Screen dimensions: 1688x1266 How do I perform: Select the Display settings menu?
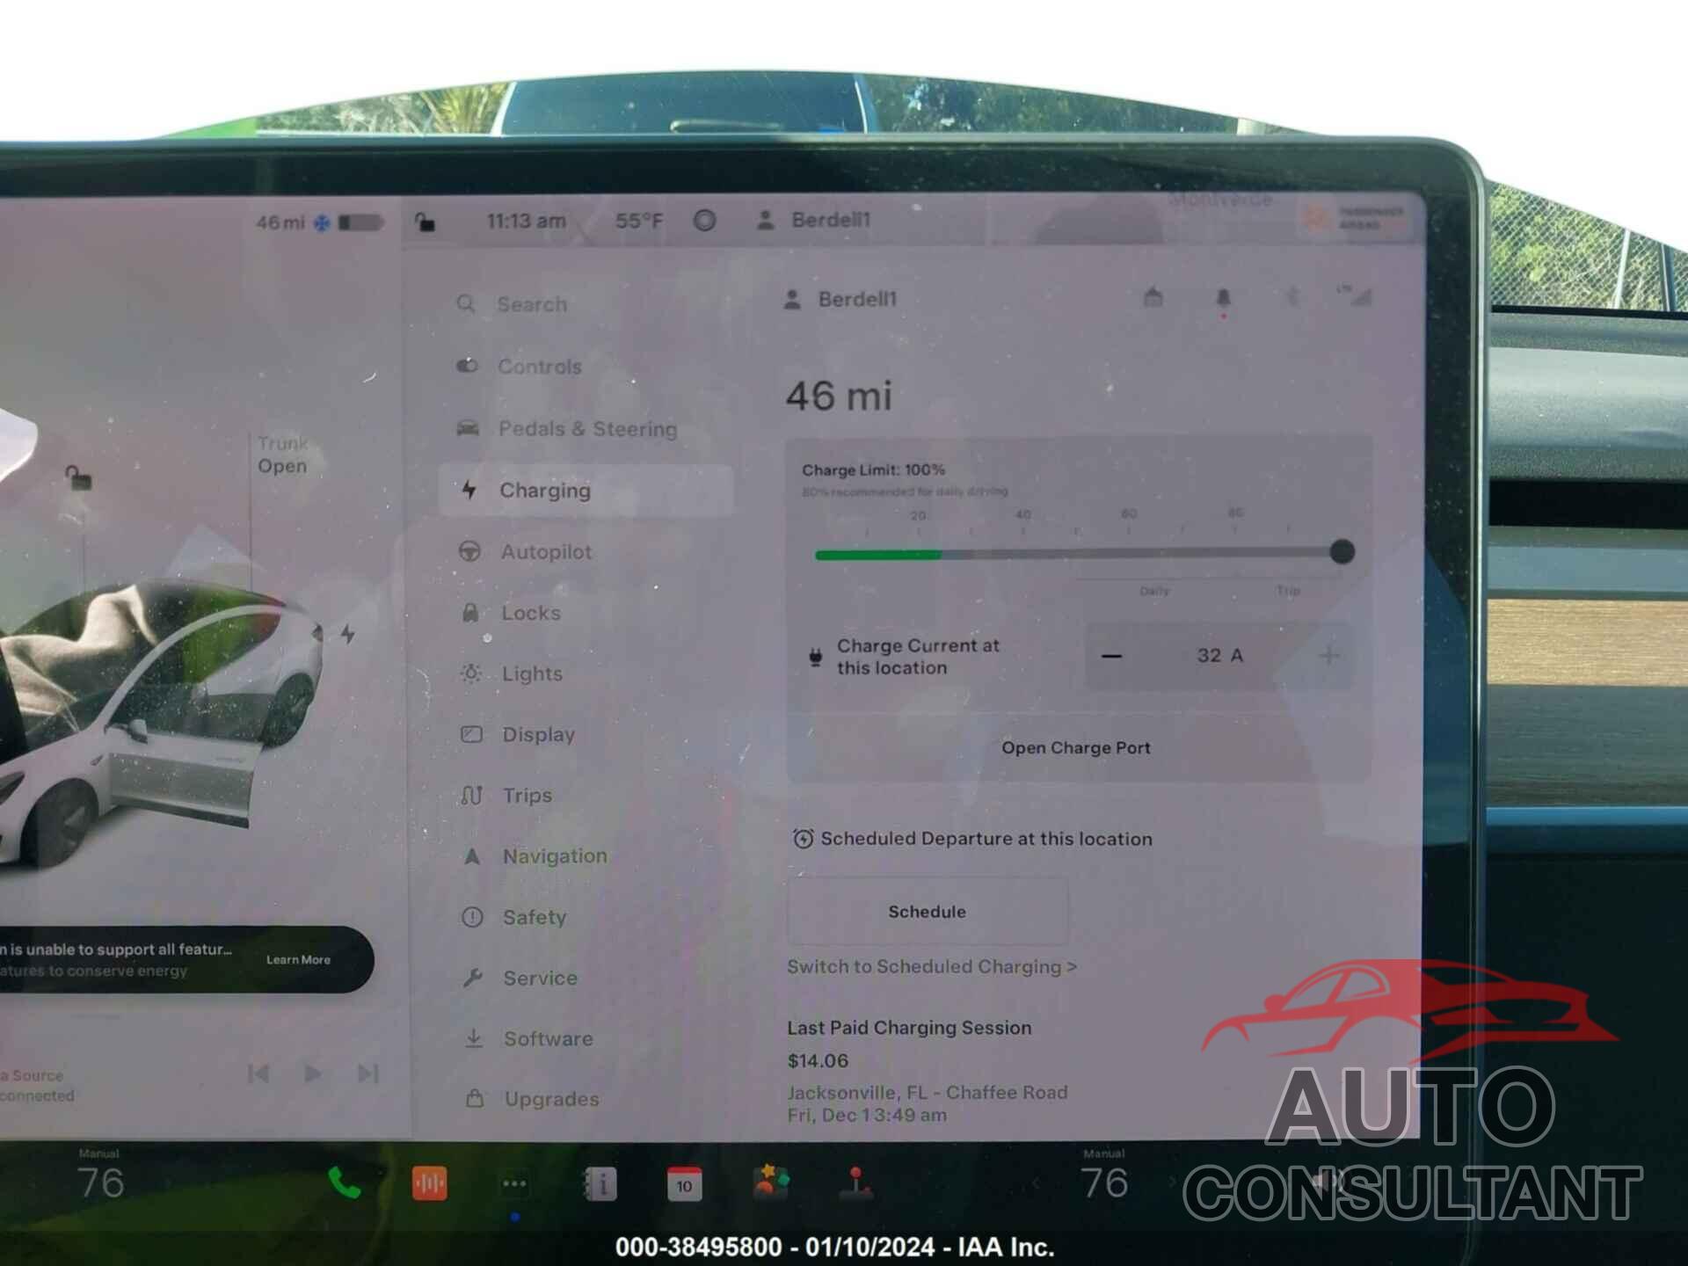pos(538,732)
